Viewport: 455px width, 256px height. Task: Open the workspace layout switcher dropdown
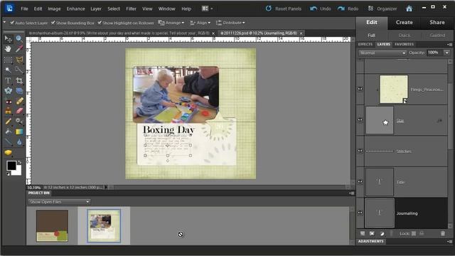pos(207,9)
